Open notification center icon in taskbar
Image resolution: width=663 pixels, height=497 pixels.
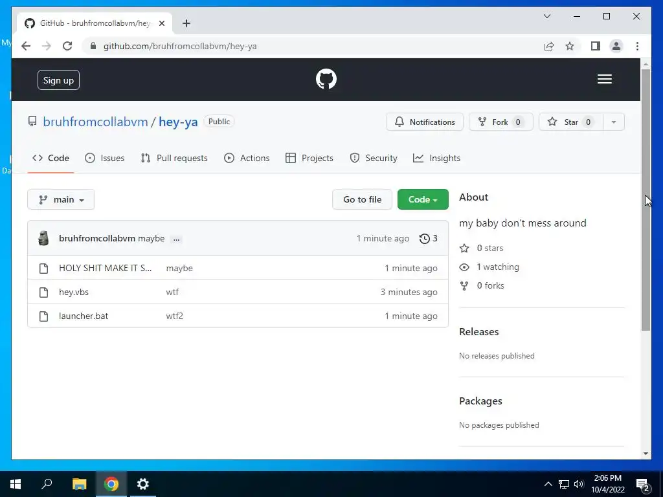(x=643, y=484)
